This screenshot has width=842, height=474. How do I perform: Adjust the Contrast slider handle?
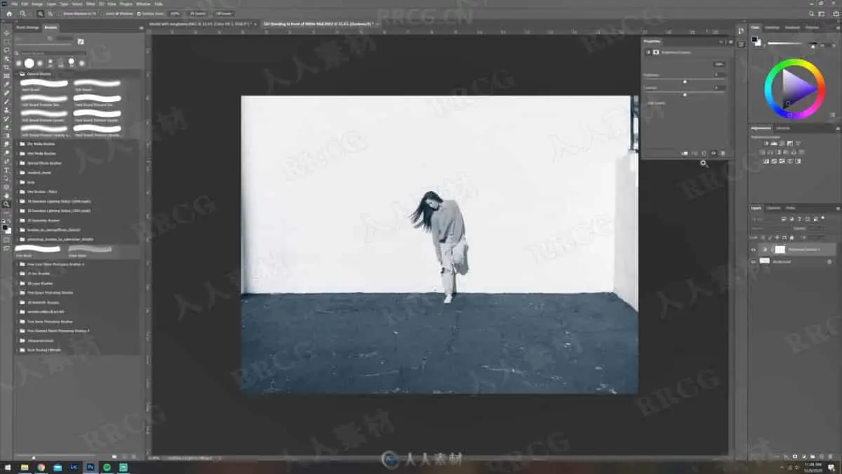point(685,95)
